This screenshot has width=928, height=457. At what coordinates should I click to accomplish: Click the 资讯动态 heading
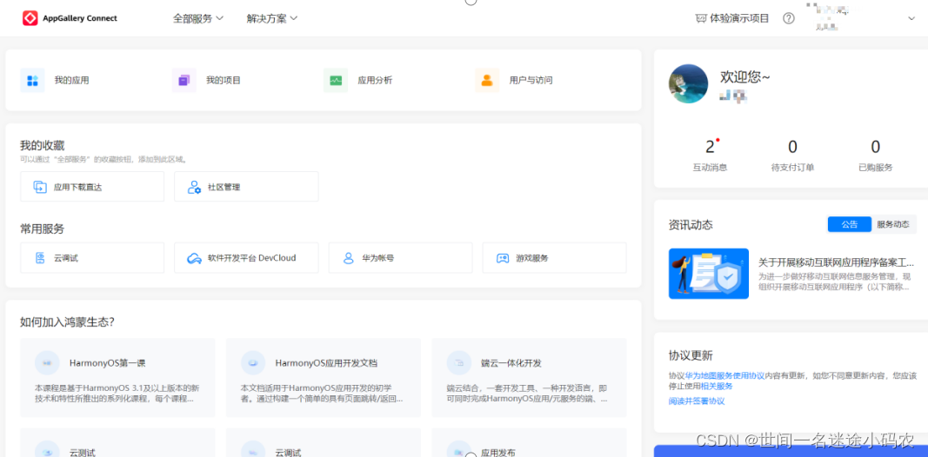pyautogui.click(x=691, y=225)
